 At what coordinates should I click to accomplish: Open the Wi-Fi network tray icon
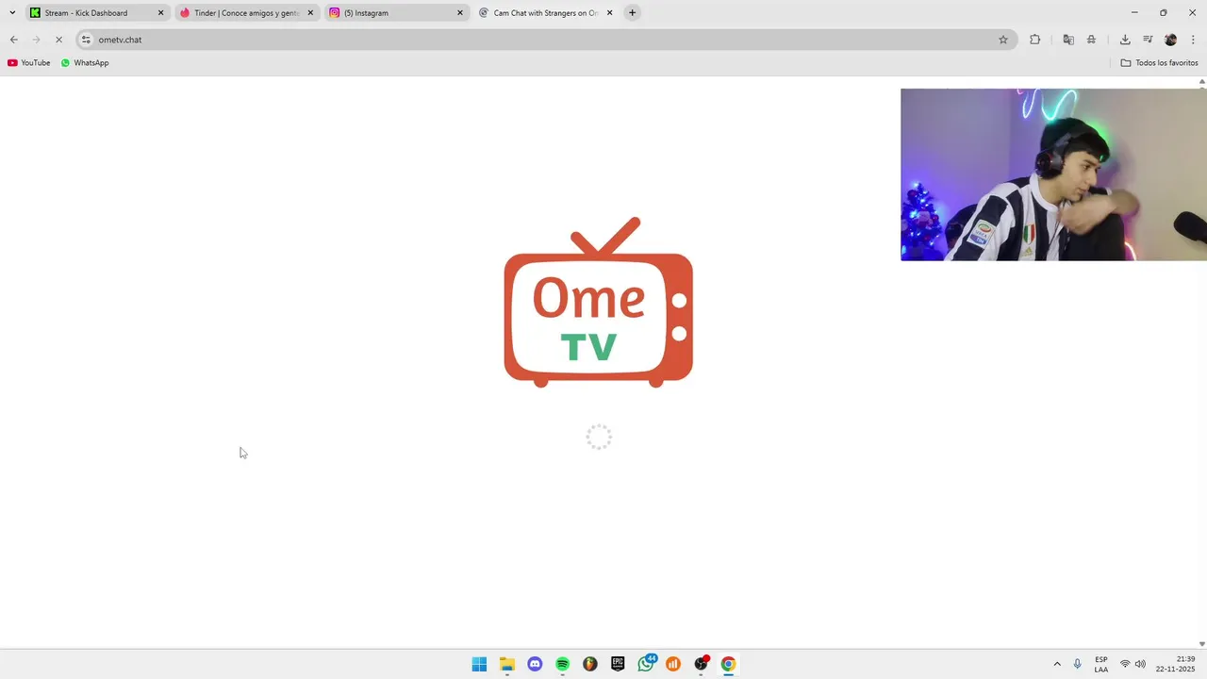coord(1125,664)
